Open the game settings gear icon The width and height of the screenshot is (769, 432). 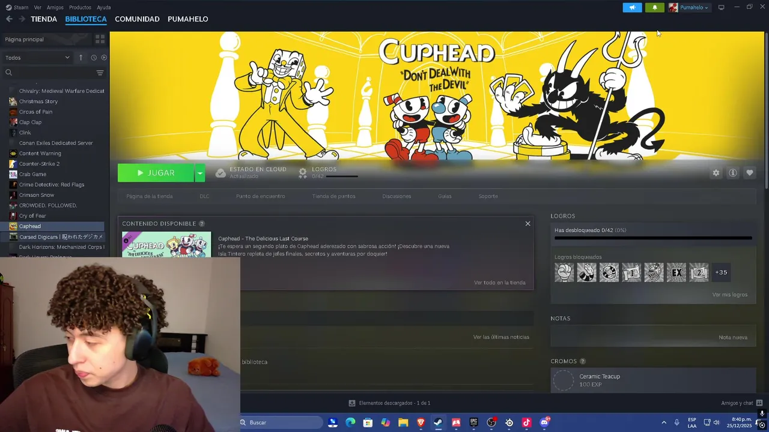click(x=716, y=173)
